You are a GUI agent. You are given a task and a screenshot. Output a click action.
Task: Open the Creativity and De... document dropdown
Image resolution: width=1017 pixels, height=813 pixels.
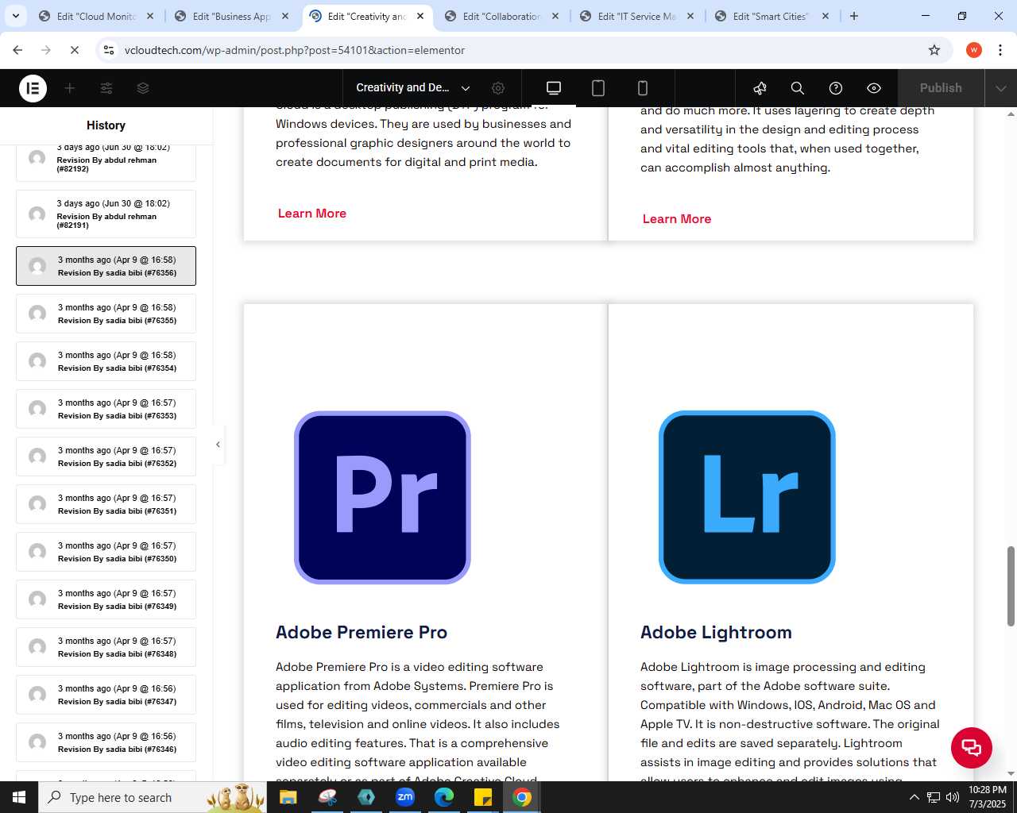pyautogui.click(x=413, y=88)
